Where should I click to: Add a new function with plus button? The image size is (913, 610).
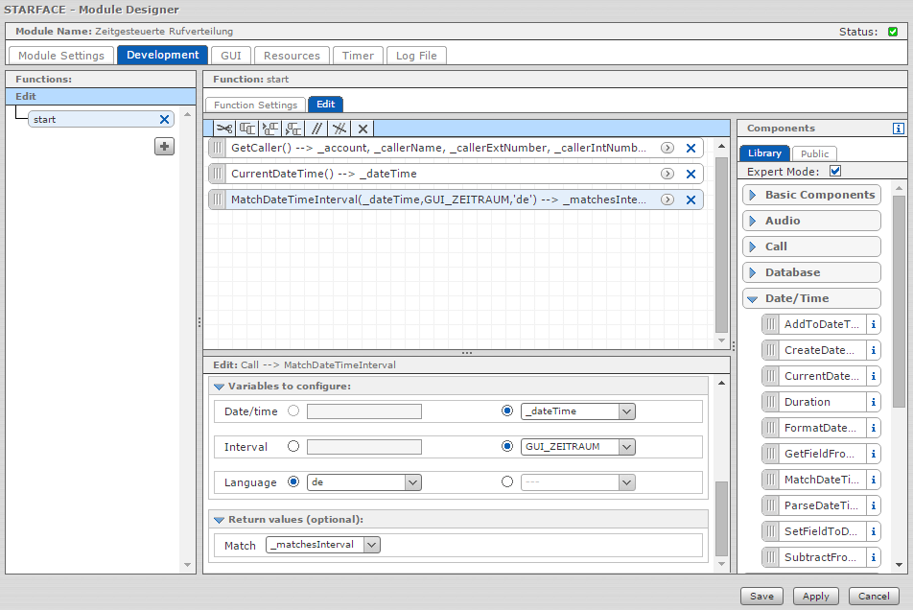click(165, 146)
